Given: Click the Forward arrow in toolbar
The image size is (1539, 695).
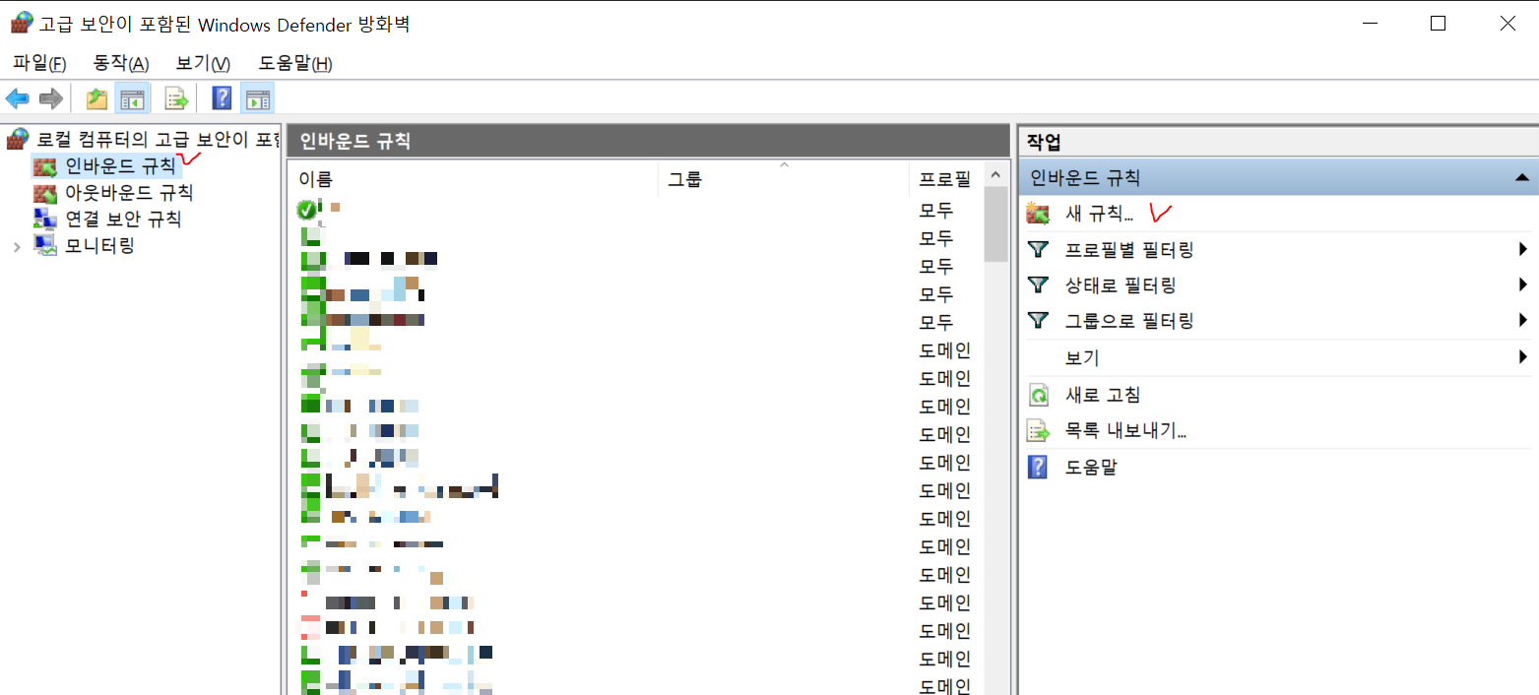Looking at the screenshot, I should (51, 98).
